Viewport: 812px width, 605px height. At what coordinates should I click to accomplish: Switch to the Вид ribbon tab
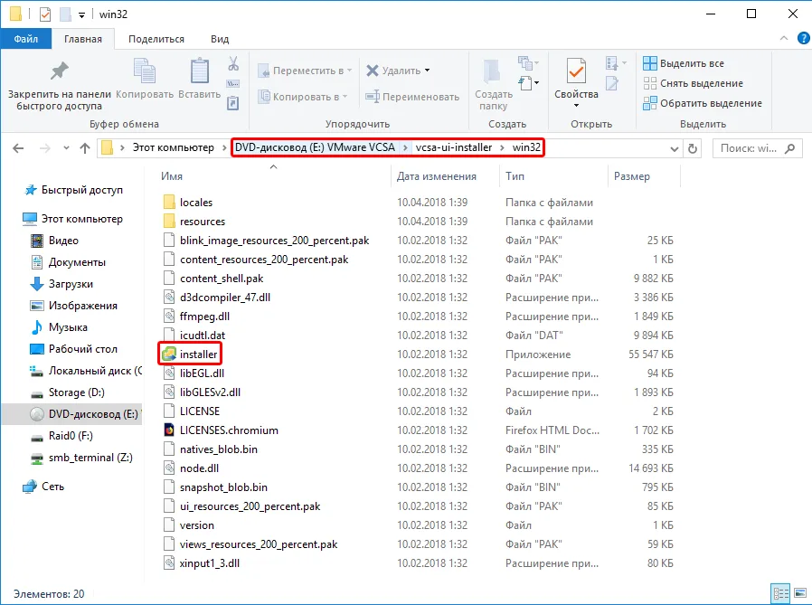pos(220,40)
